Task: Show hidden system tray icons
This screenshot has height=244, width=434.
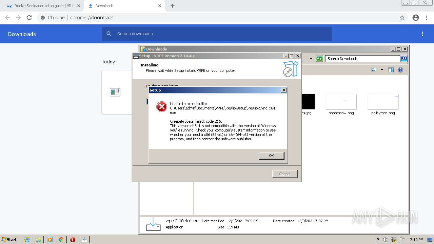Action: pyautogui.click(x=378, y=240)
